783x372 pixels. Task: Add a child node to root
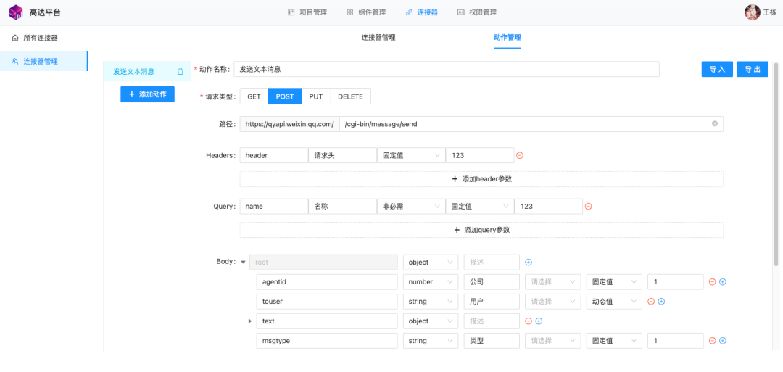pos(529,262)
